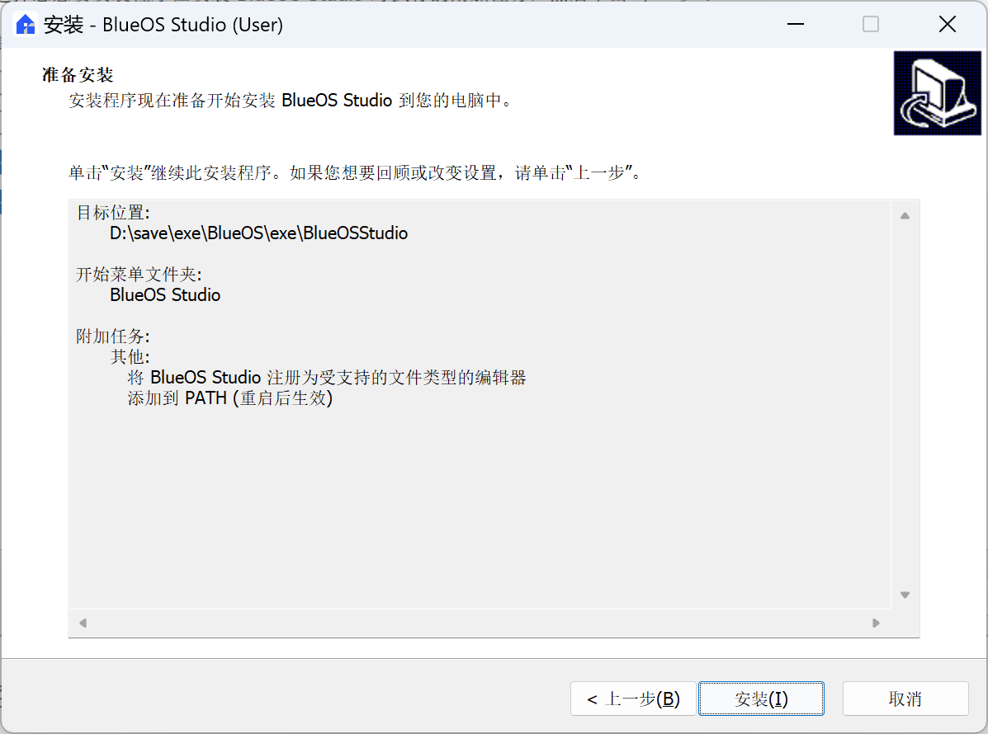Click the 开始菜单文件夹 label
988x734 pixels.
(139, 275)
